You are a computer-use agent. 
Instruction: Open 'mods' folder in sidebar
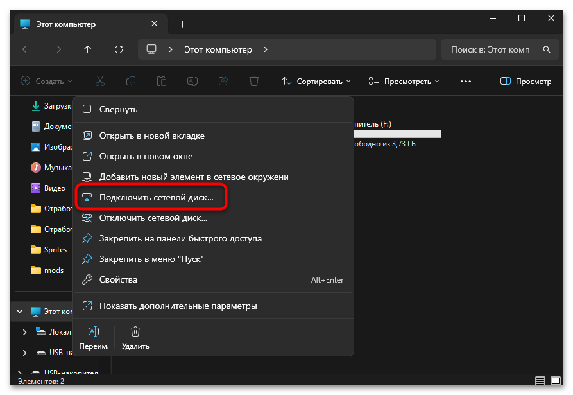click(47, 270)
